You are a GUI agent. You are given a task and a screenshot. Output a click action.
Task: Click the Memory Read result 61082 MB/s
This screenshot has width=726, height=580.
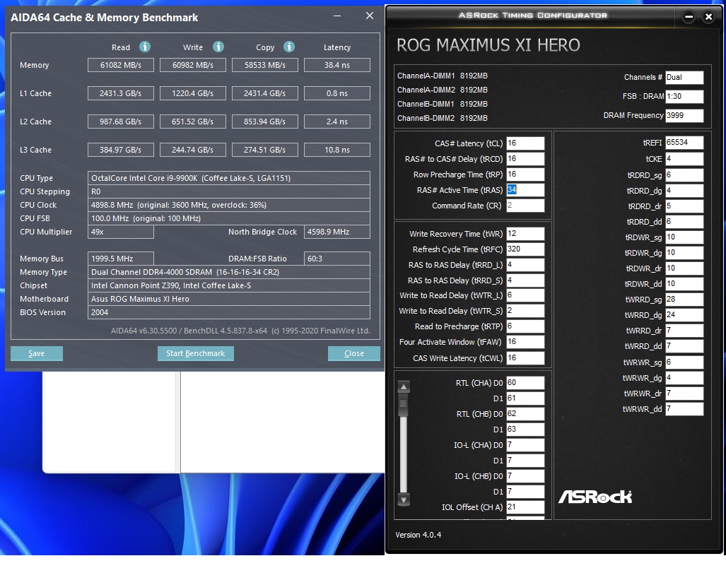pos(121,65)
